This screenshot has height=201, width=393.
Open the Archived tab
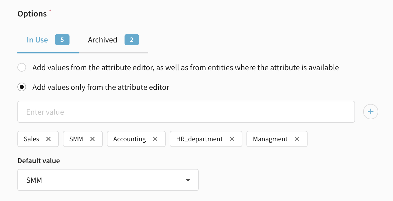point(103,40)
